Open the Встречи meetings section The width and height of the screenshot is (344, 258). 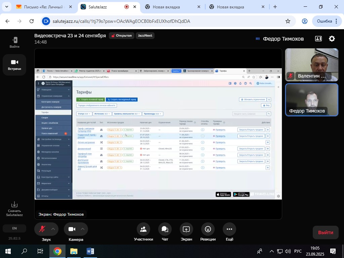(14, 65)
